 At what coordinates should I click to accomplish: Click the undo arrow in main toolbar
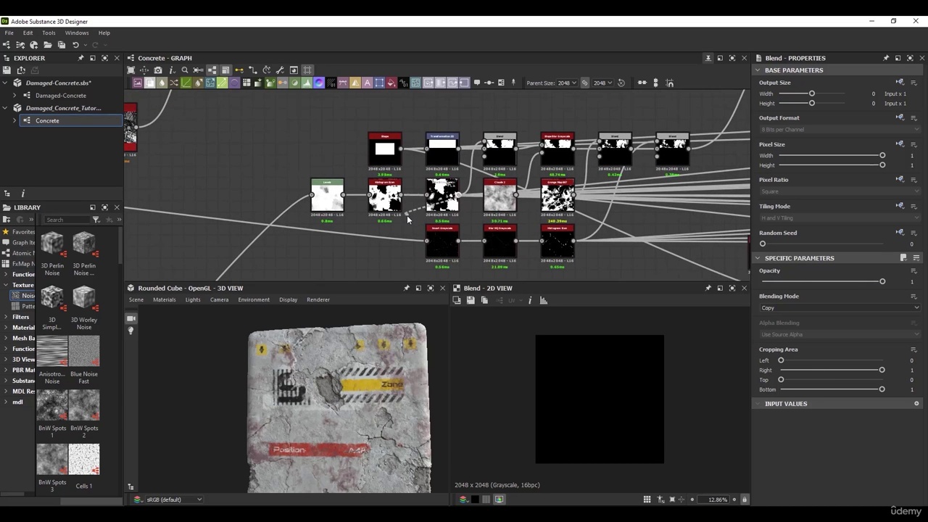(75, 45)
